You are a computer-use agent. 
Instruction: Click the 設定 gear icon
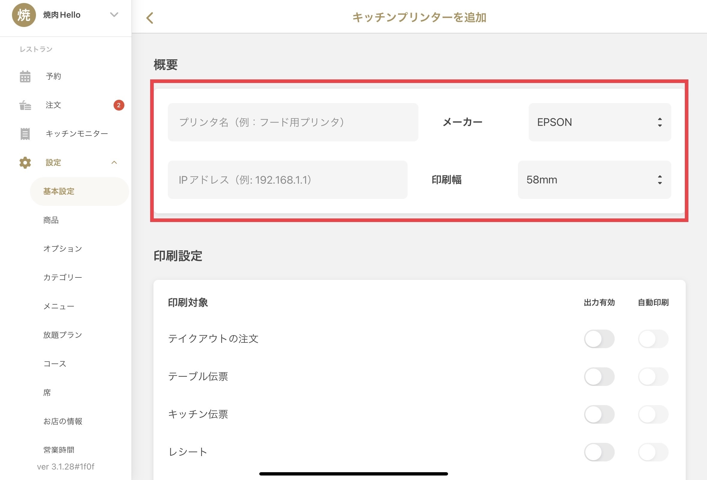(x=25, y=163)
